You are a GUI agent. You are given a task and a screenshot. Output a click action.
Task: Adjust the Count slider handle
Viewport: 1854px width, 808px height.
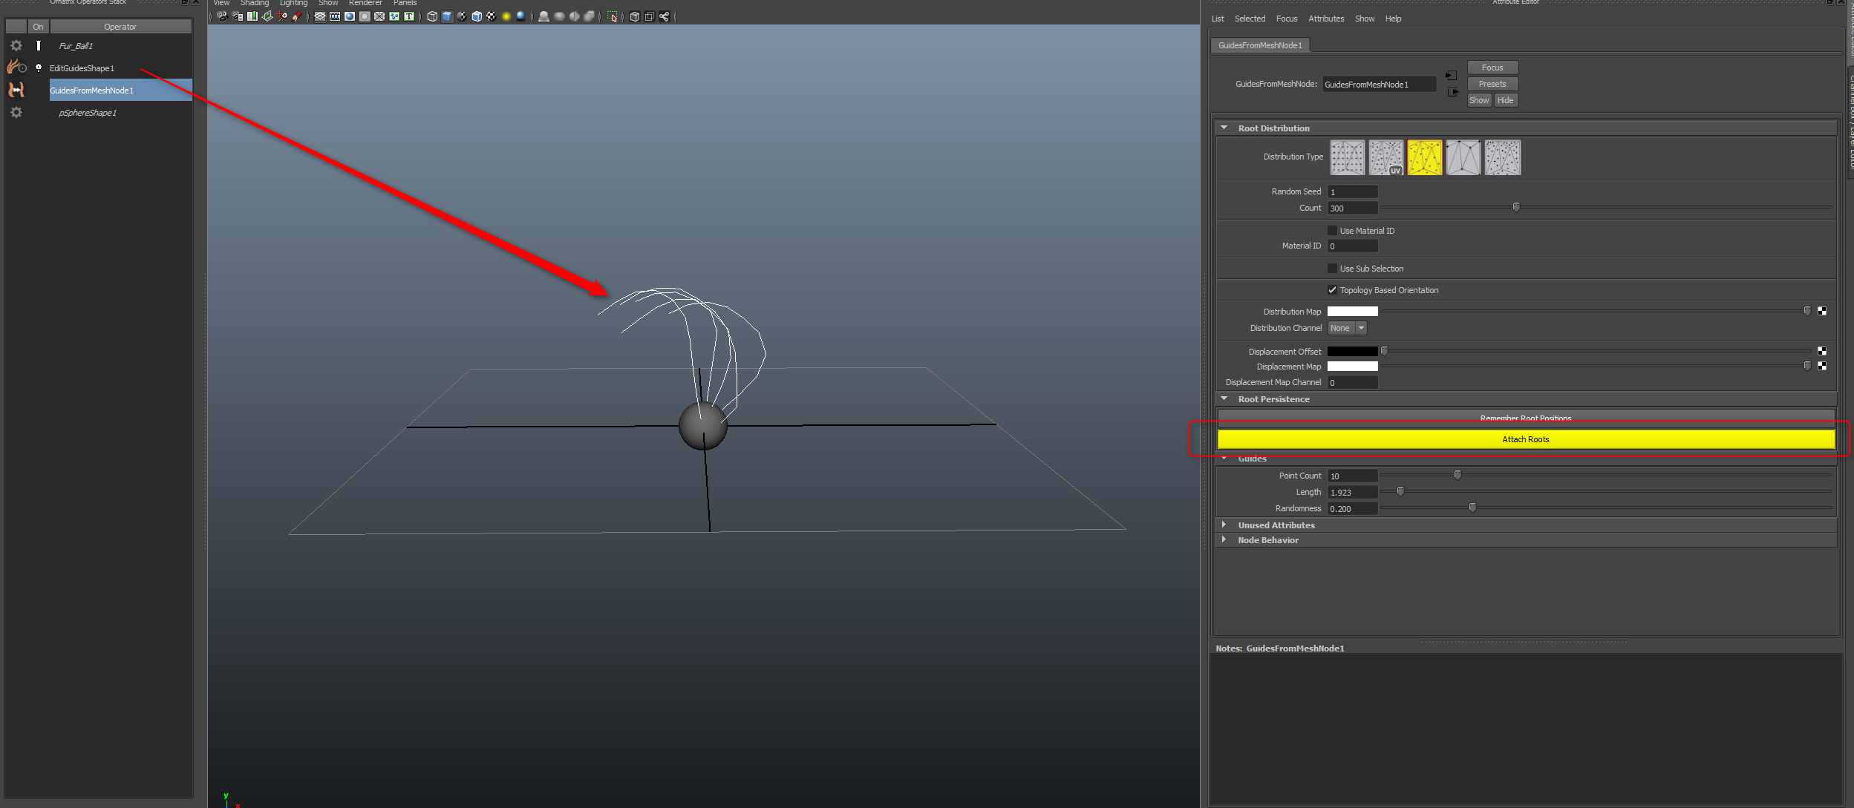[1516, 207]
